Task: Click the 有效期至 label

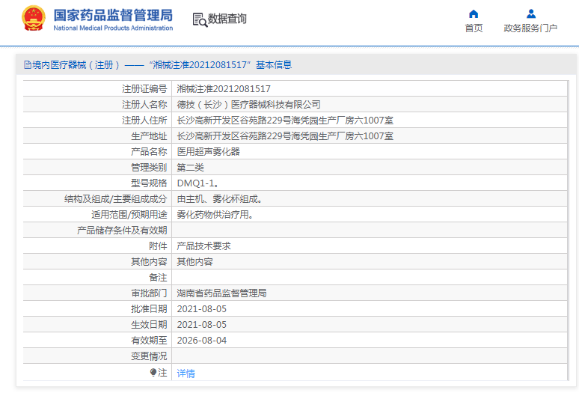Action: pyautogui.click(x=149, y=341)
